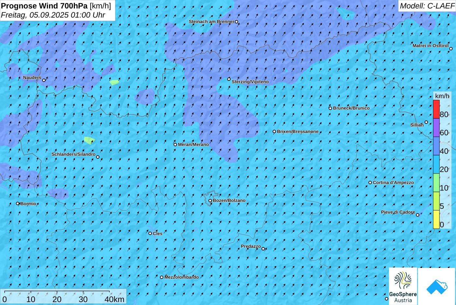
Task: Click the Pieve di Cadore marker
Action: click(x=418, y=215)
